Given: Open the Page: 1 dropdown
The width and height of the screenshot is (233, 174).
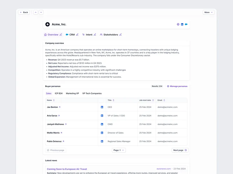Looking at the screenshot, I should coord(119,150).
